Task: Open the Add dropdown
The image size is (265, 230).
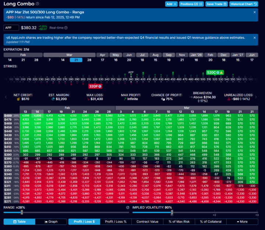Action: click(x=171, y=4)
